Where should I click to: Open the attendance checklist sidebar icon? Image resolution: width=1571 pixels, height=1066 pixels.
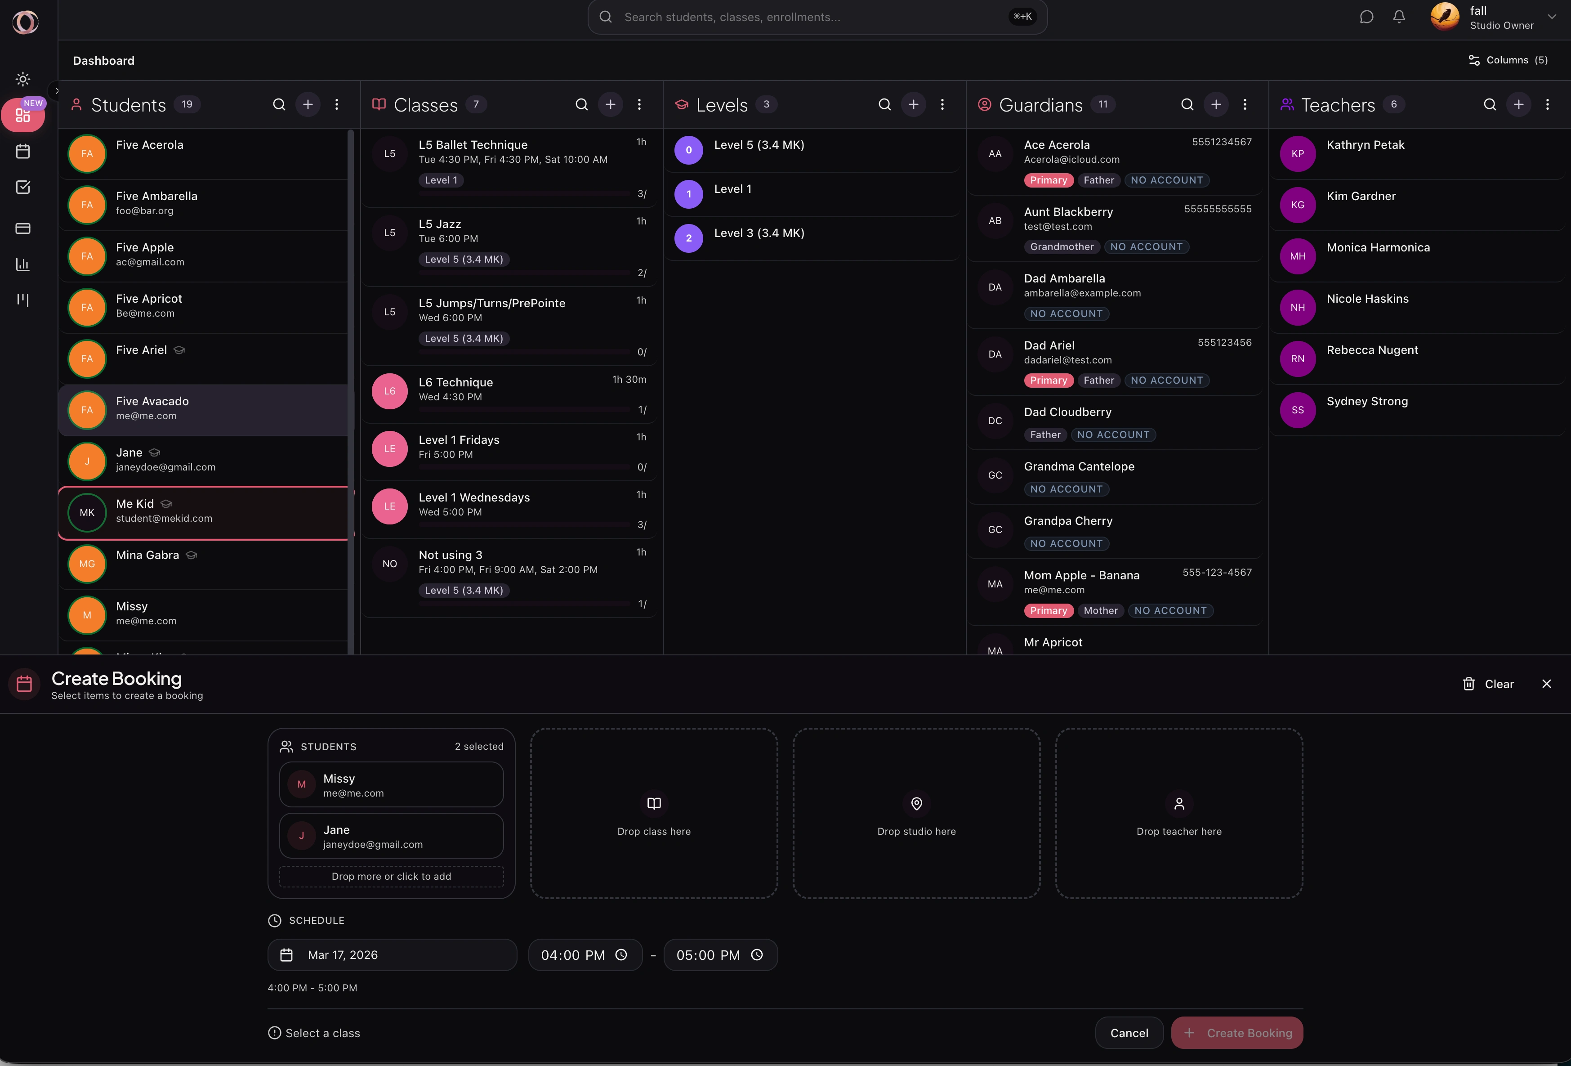23,188
